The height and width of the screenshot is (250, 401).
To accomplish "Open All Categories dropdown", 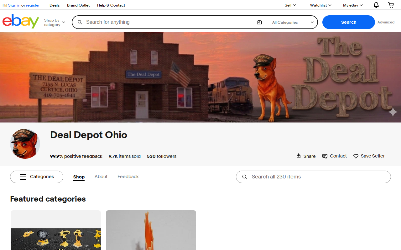I will [293, 22].
